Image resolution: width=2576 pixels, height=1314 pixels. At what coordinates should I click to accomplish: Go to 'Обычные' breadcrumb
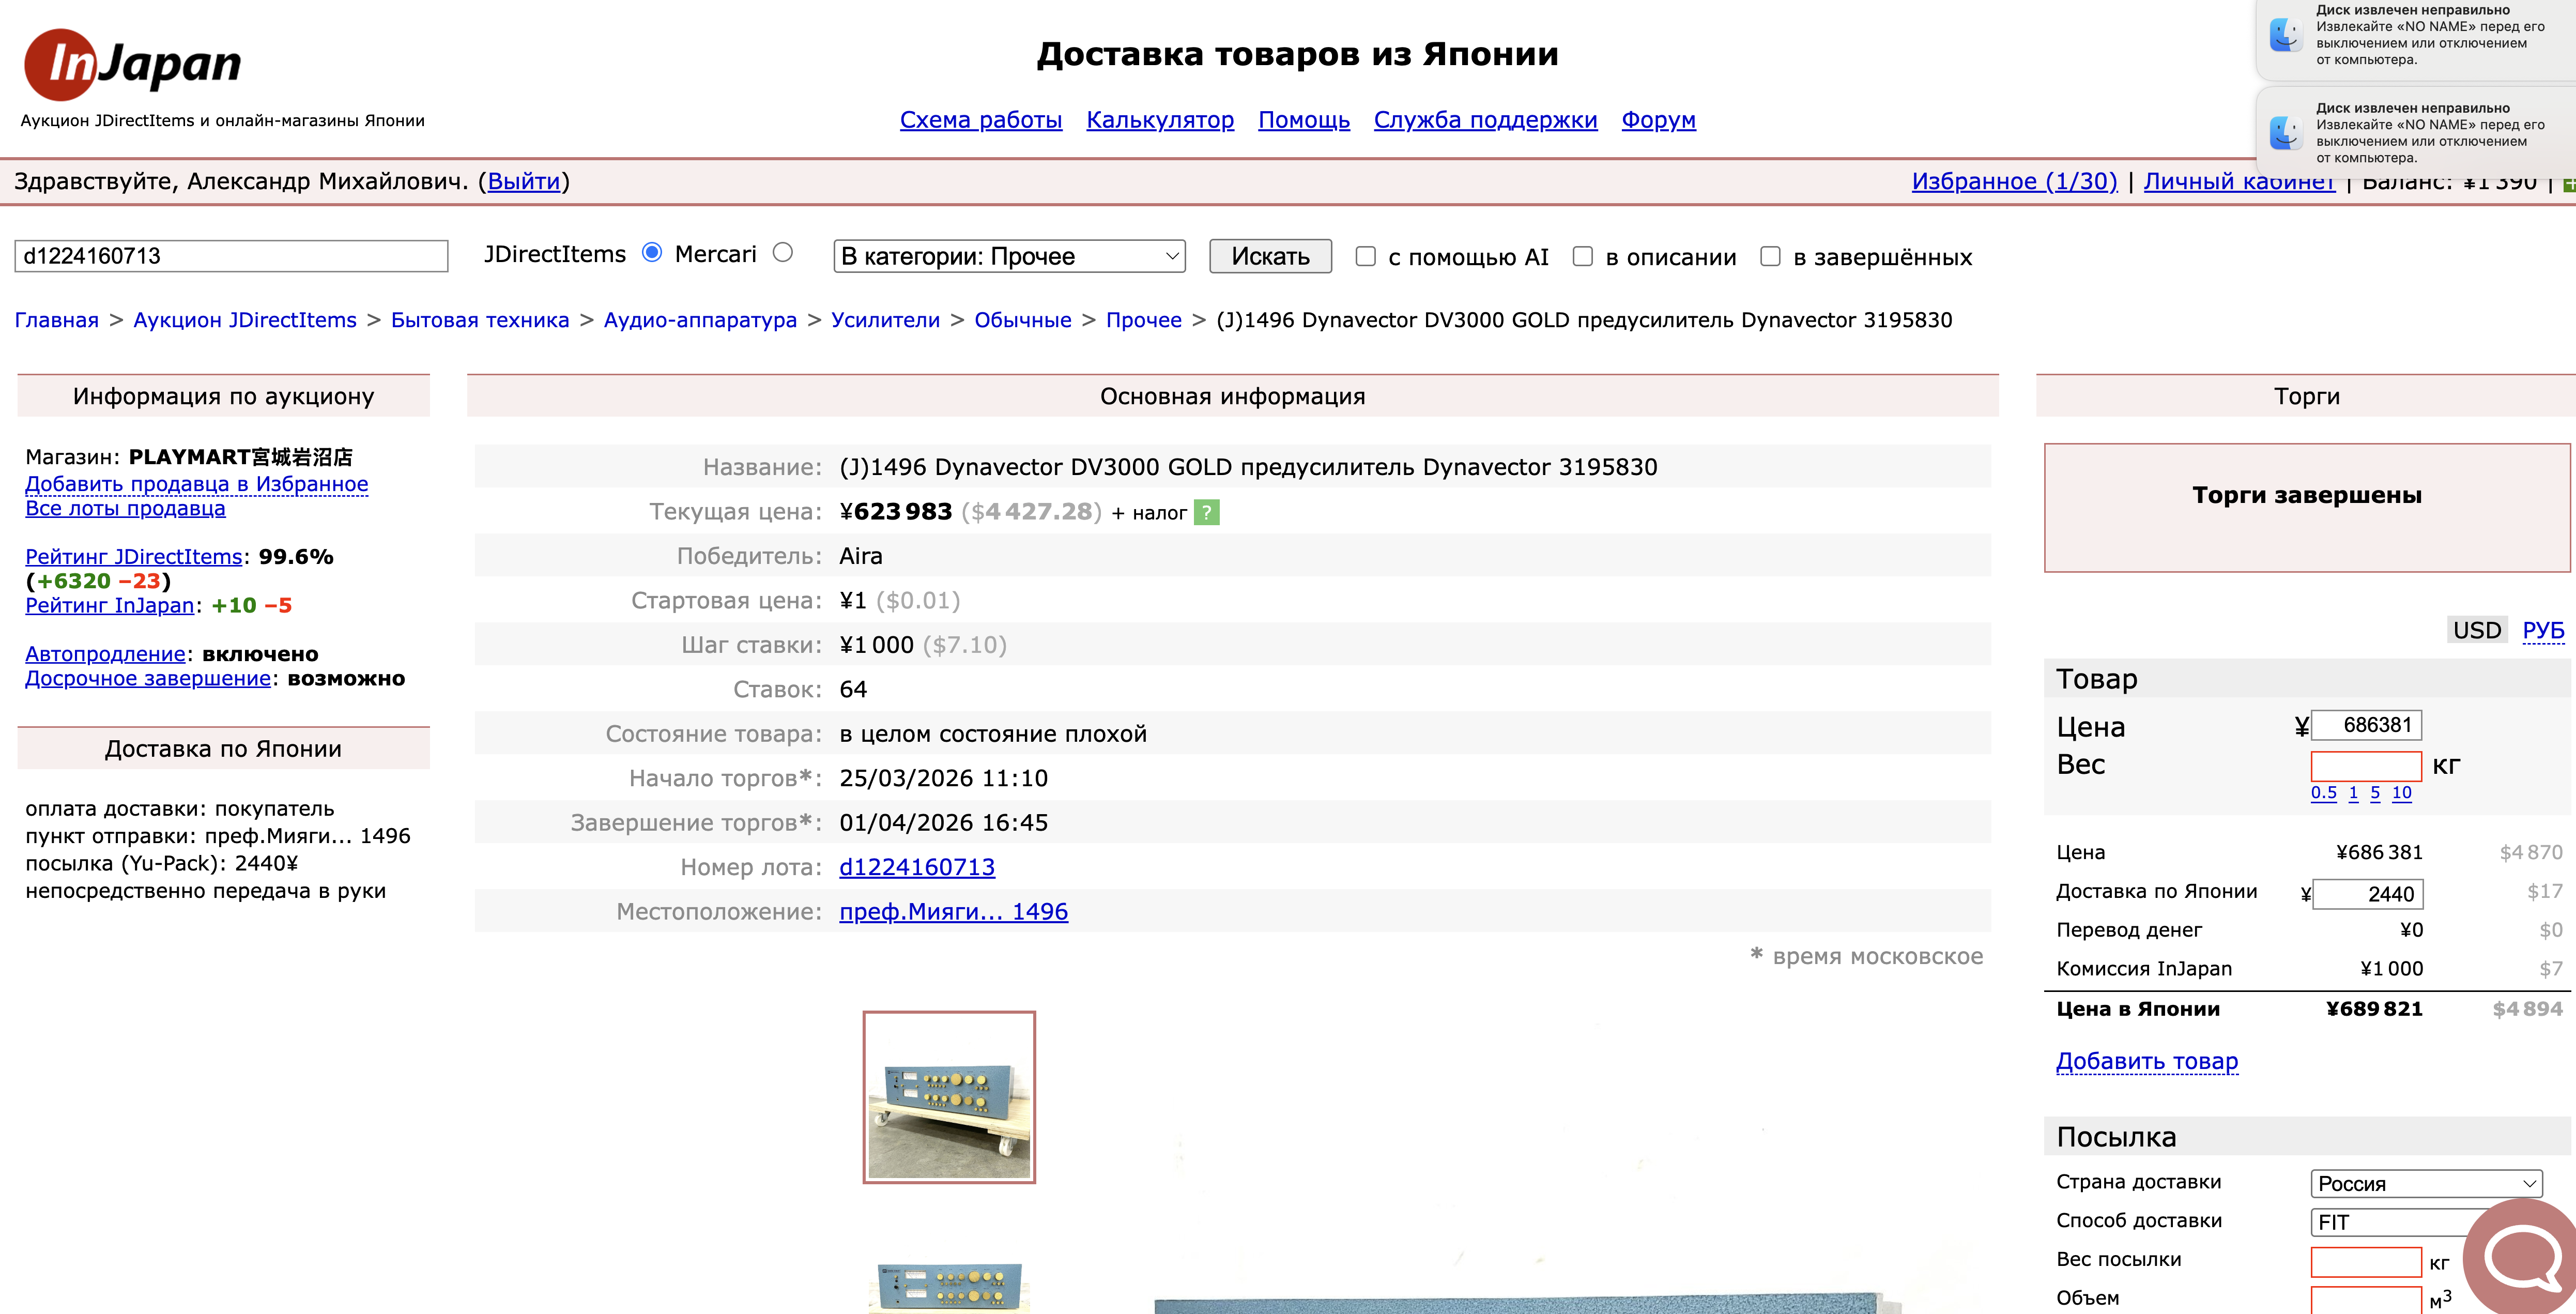click(1023, 321)
